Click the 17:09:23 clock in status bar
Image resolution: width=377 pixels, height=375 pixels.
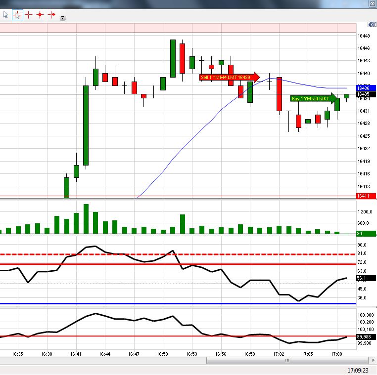(358, 371)
